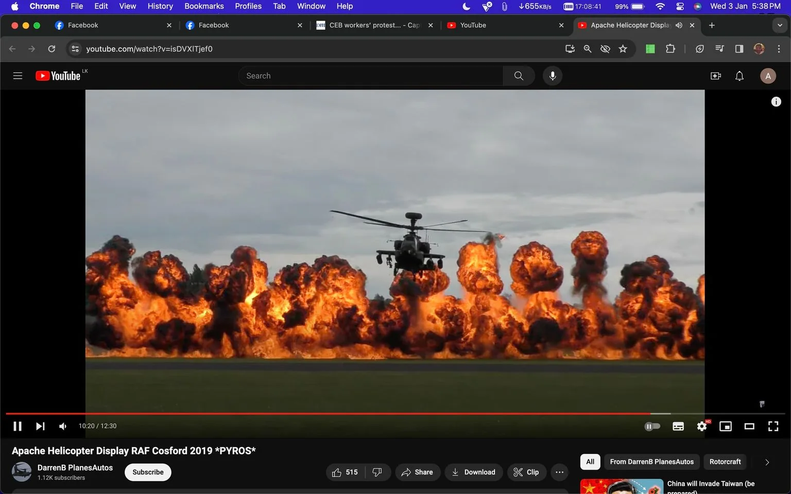Seek on the red video progress bar
The width and height of the screenshot is (791, 494).
click(x=395, y=413)
